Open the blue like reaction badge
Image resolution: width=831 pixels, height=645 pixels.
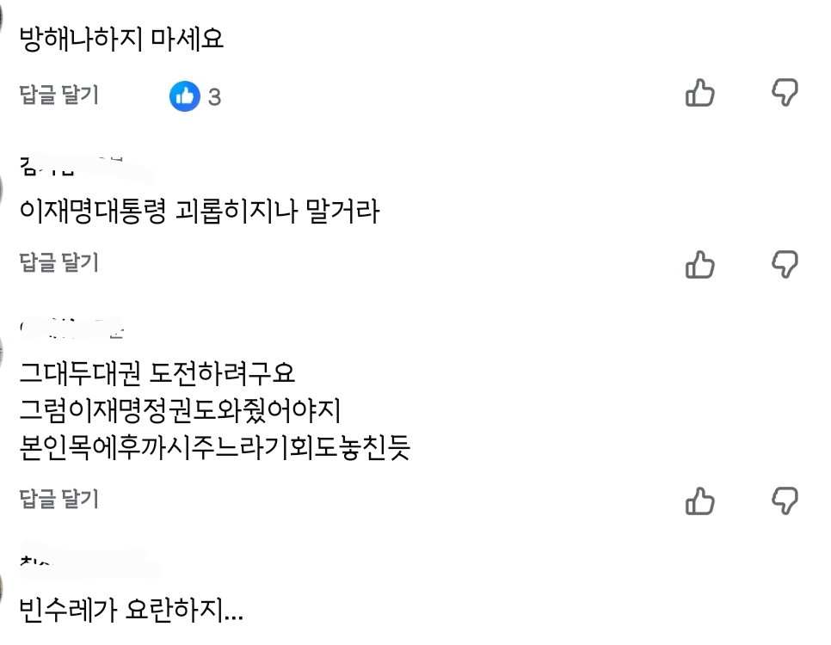click(184, 96)
